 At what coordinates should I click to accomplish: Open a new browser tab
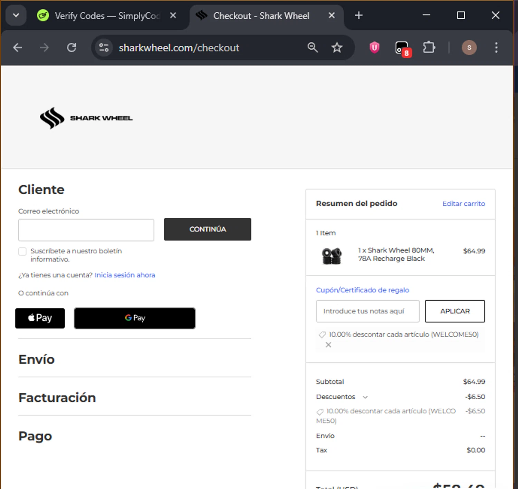359,16
